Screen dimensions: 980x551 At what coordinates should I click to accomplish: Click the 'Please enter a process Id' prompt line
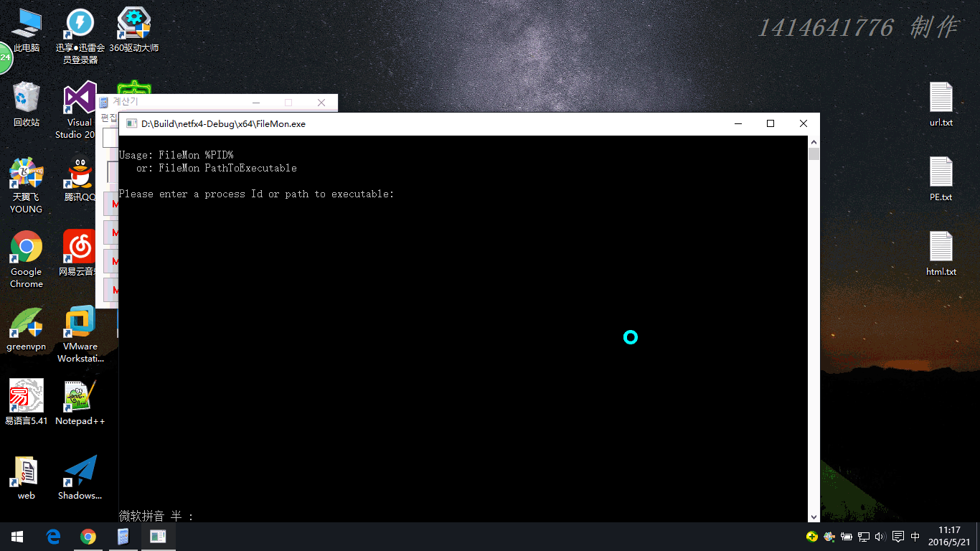(x=257, y=194)
